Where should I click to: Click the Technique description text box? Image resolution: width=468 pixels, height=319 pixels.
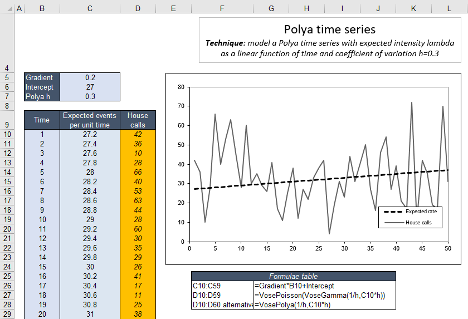[330, 48]
